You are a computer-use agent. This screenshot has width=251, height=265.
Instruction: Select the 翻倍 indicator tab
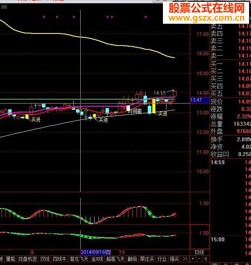(x=132, y=259)
